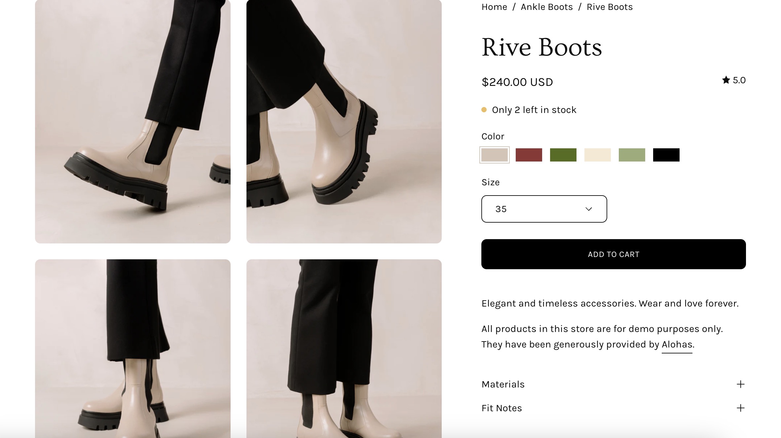The width and height of the screenshot is (781, 438).
Task: Open the size 35 dropdown
Action: coord(544,209)
